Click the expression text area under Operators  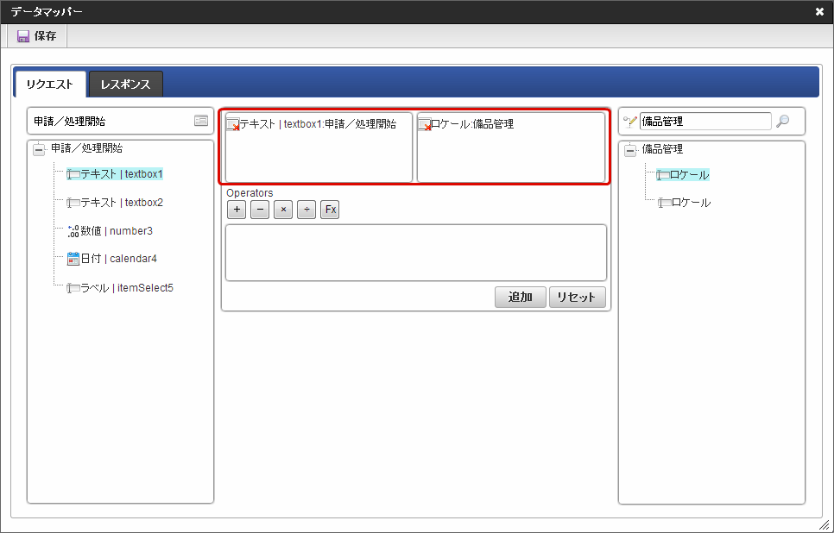[415, 253]
